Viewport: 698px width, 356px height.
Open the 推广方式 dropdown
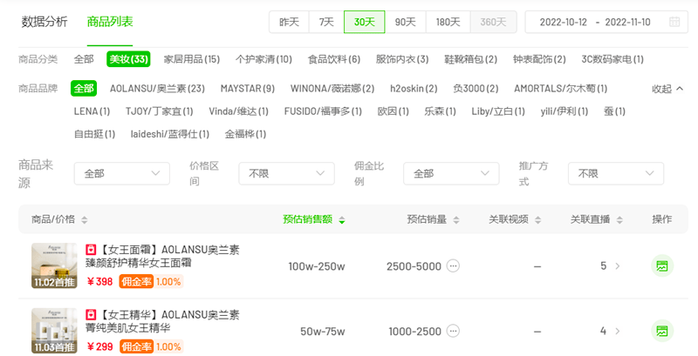click(615, 174)
